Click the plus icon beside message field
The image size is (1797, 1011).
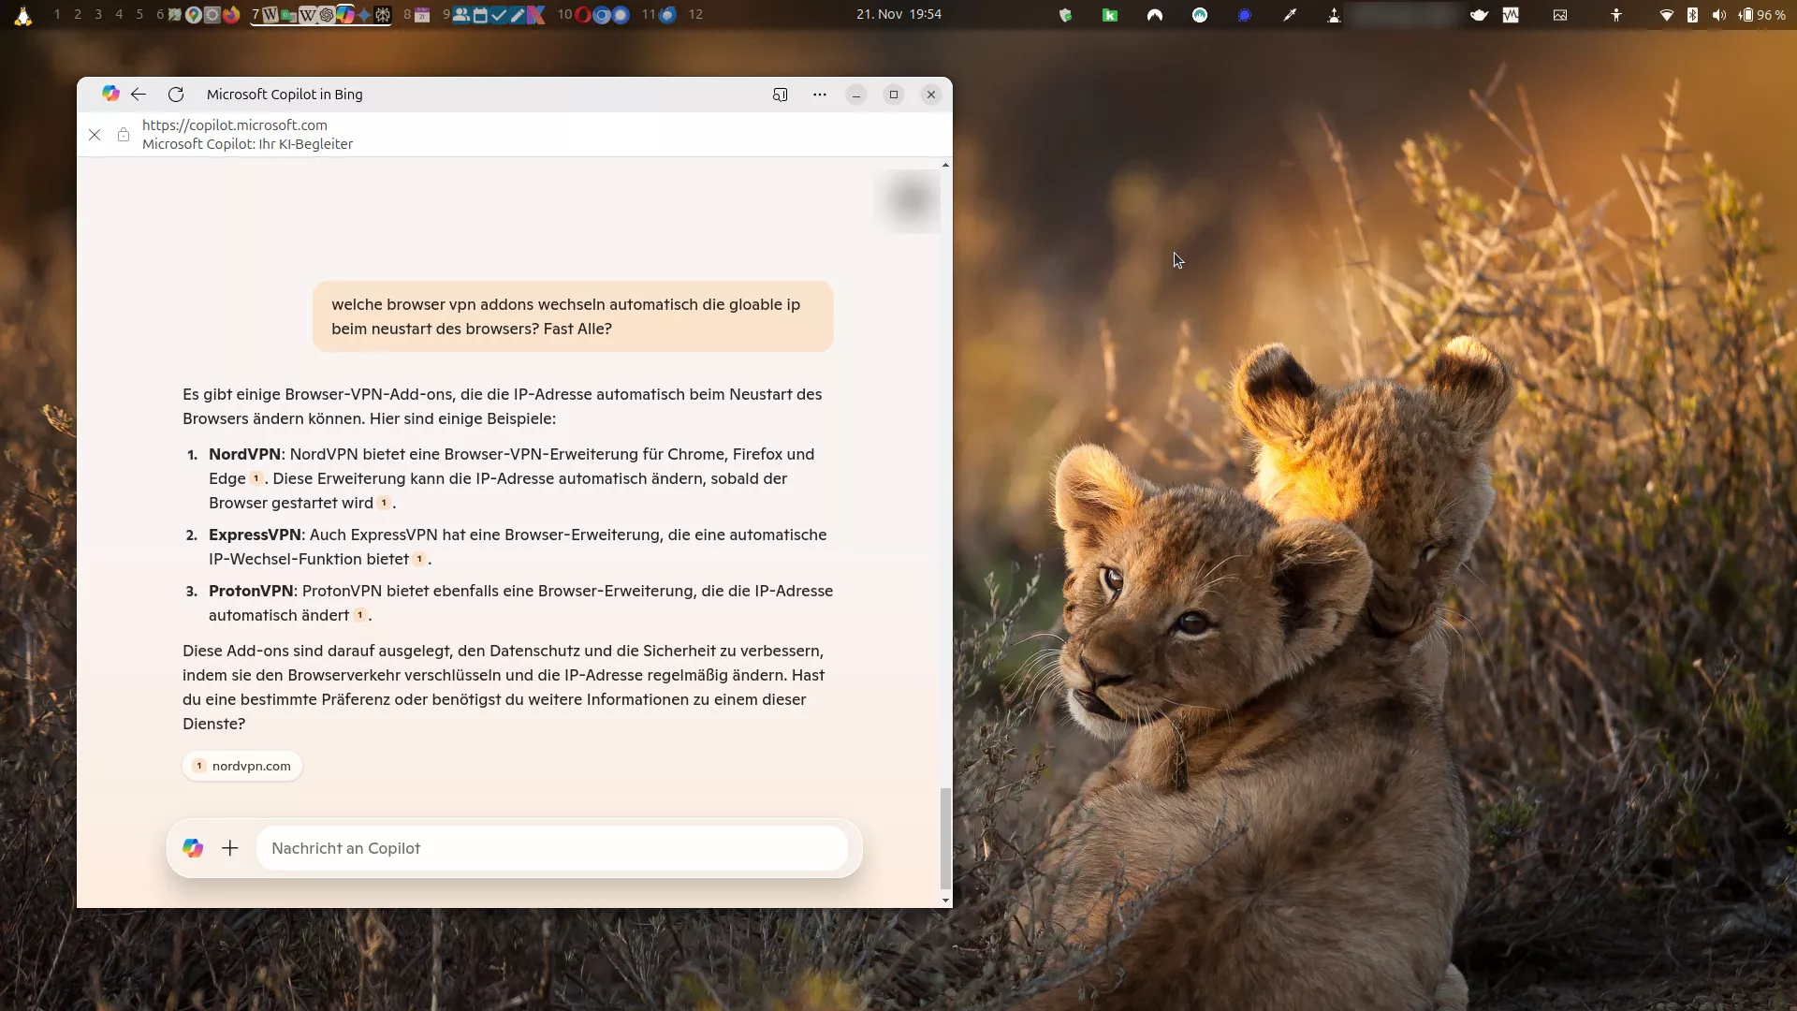point(230,848)
